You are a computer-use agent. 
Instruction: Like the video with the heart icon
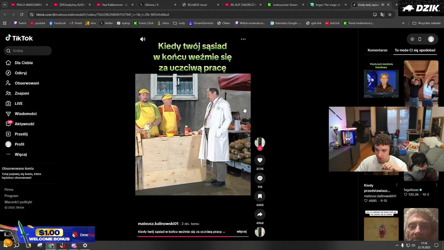260,160
